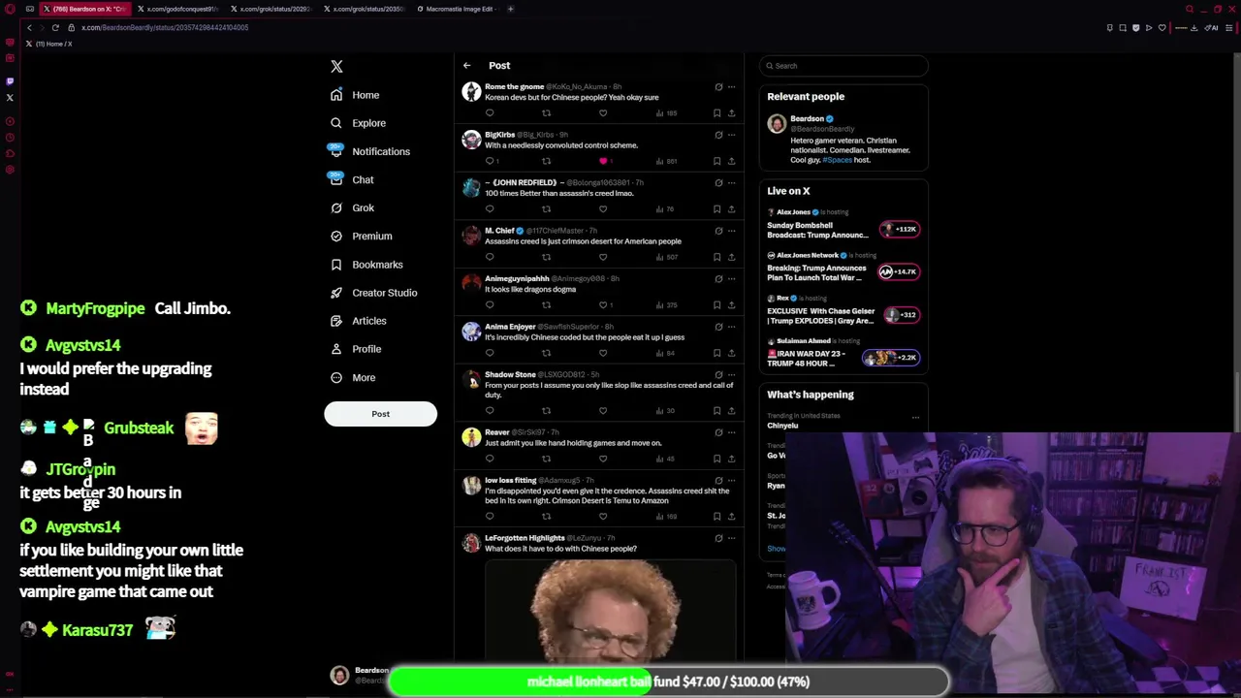Open options for Chinyelu trending topic
1241x698 pixels.
[915, 418]
